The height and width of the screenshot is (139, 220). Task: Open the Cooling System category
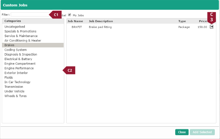[x=16, y=50]
